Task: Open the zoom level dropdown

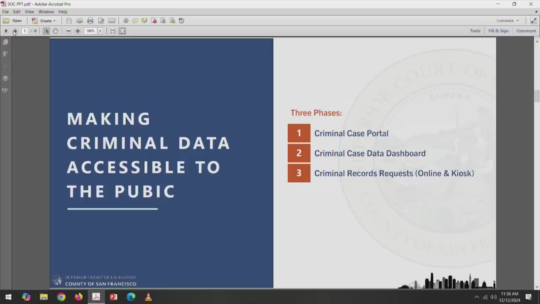Action: (100, 30)
